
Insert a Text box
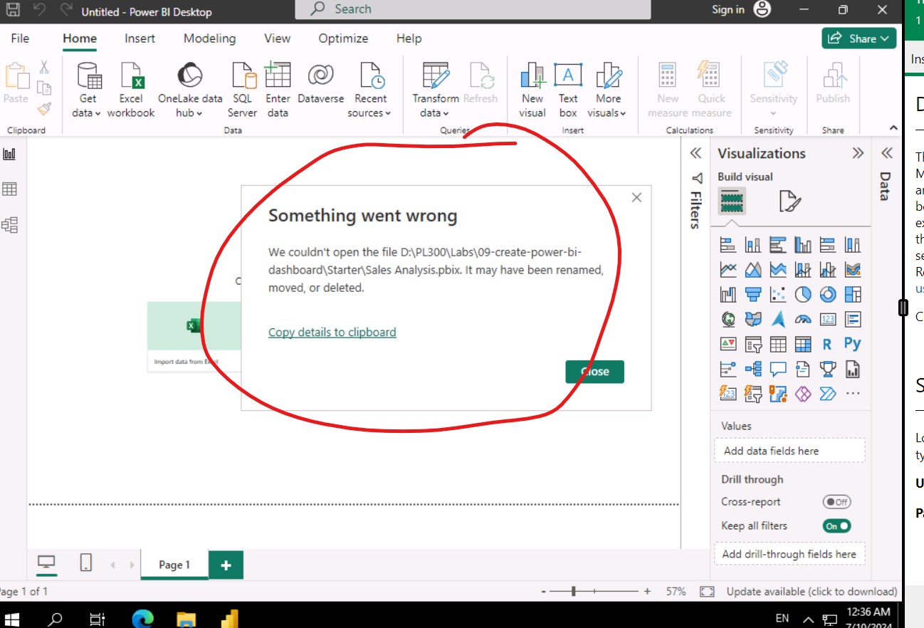click(568, 90)
